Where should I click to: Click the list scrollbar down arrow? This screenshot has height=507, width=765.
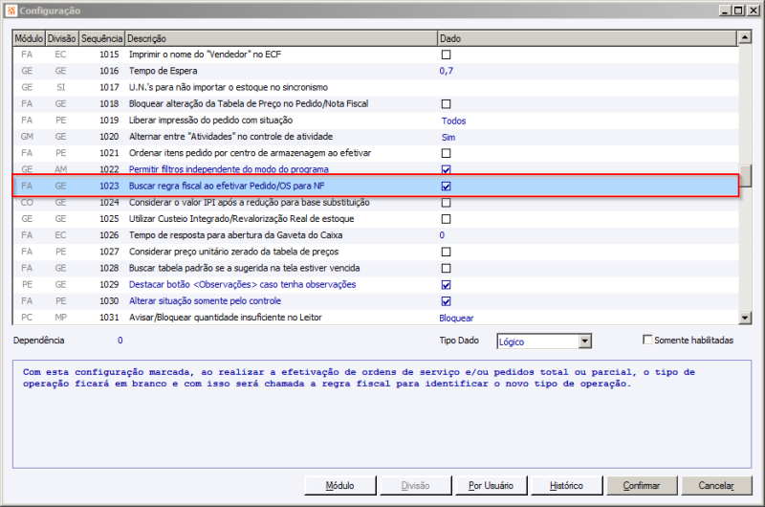pos(745,318)
